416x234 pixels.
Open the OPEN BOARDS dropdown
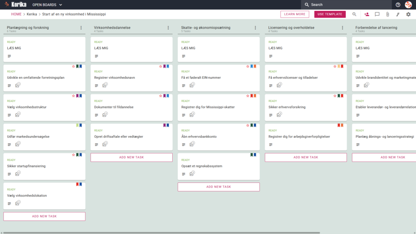click(x=47, y=5)
